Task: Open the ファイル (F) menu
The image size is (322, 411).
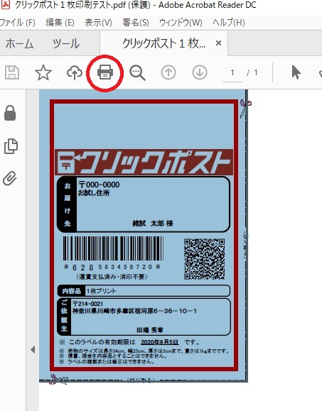Action: click(x=17, y=23)
